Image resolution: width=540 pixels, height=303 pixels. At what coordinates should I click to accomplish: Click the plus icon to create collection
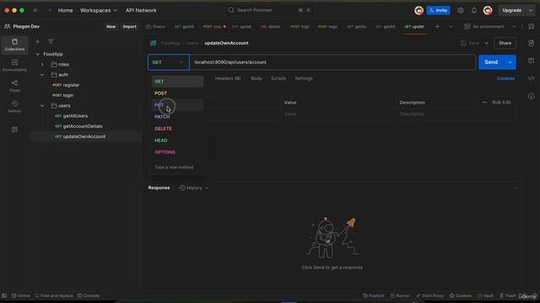click(37, 41)
